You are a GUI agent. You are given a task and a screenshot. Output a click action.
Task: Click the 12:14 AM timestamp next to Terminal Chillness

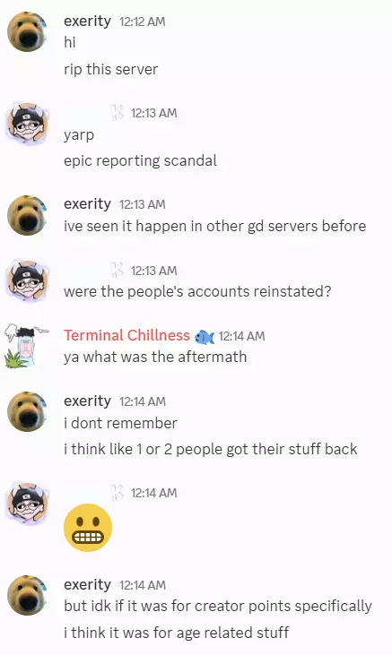pos(241,336)
